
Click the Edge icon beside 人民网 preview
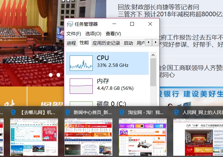[176, 112]
